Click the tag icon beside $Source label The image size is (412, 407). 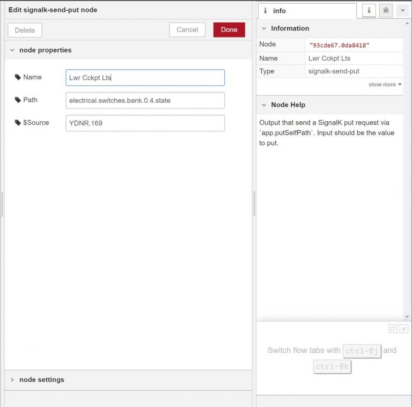(18, 123)
